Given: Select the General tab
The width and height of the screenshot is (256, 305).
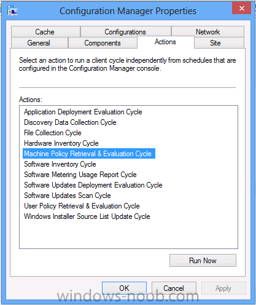Looking at the screenshot, I should pos(39,43).
